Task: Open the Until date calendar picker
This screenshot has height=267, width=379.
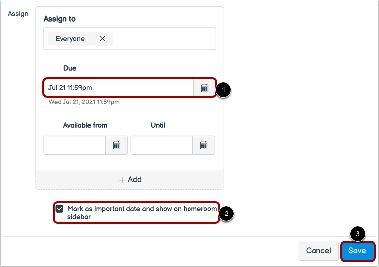Action: [x=204, y=145]
